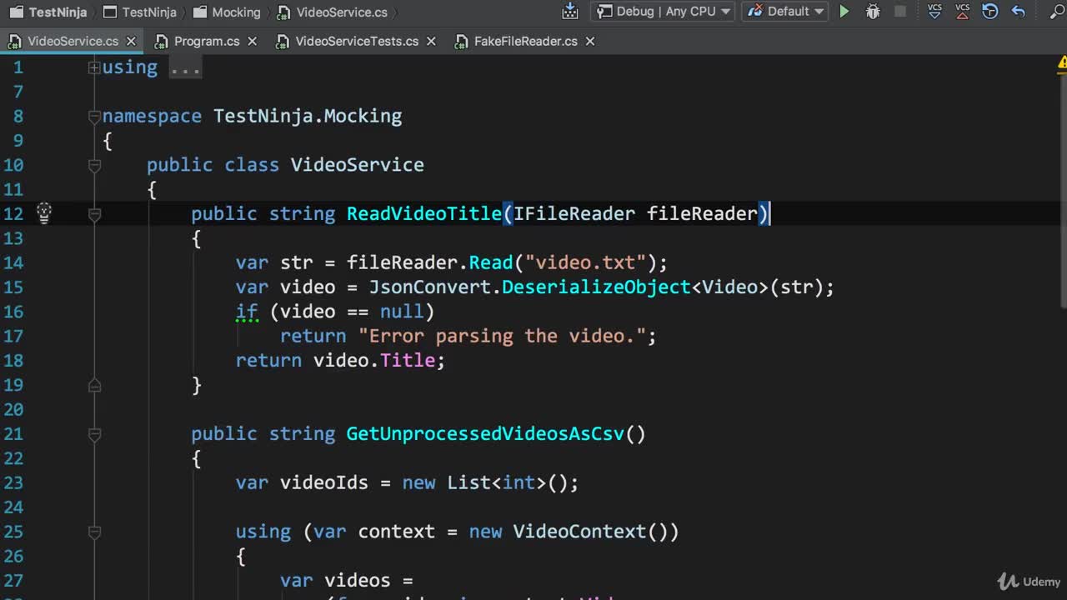Switch to the VideoService.cs tab
This screenshot has width=1067, height=600.
pyautogui.click(x=73, y=41)
